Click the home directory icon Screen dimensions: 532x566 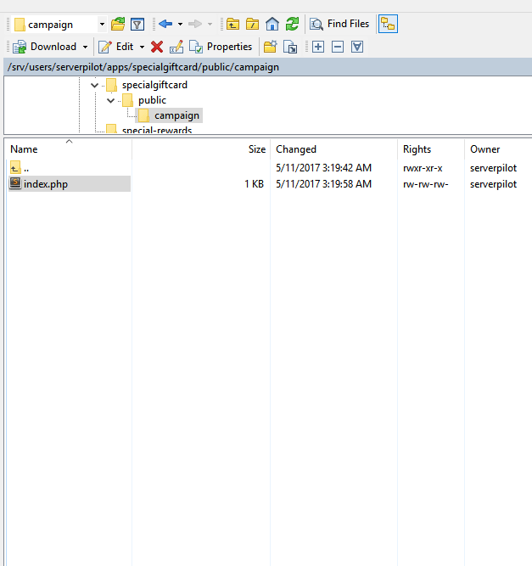pyautogui.click(x=272, y=25)
